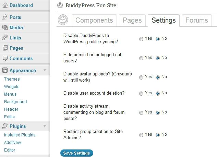Viewport: 217px width, 157px height.
Task: Open Add New under Plugins
Action: coord(12,143)
